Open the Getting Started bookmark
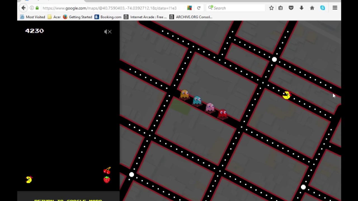This screenshot has width=358, height=201. (x=77, y=17)
